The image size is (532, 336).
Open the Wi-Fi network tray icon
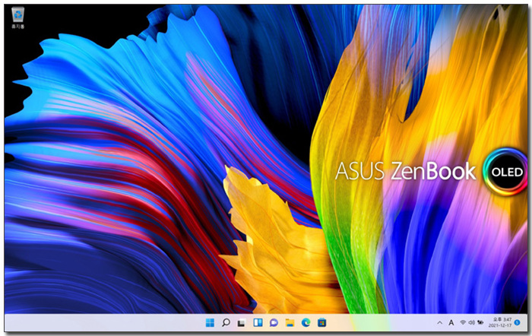pos(463,322)
